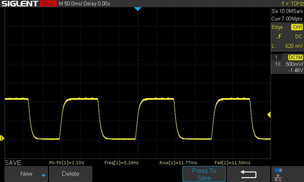
Task: Click the red Stop status indicator
Action: coord(48,3)
